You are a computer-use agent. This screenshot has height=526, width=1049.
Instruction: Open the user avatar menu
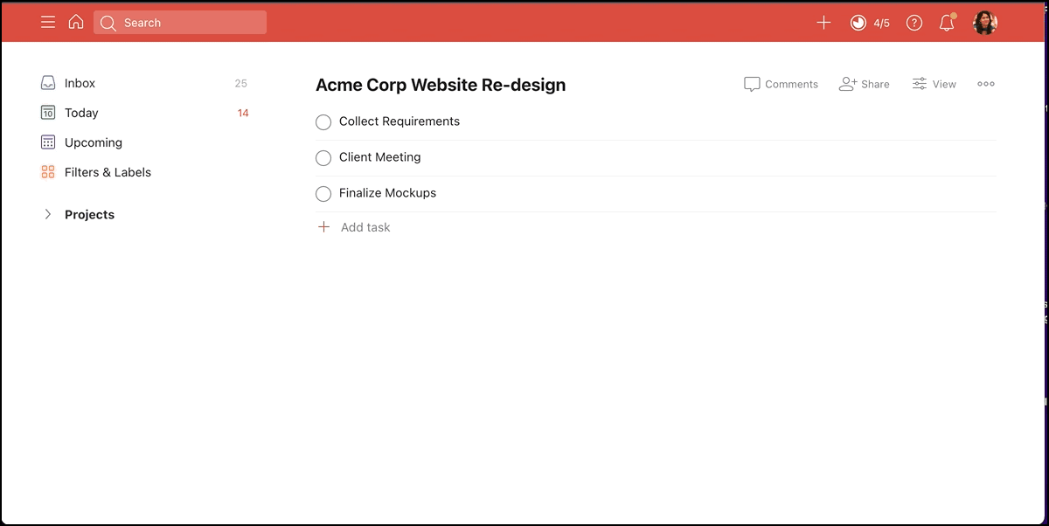pos(985,23)
